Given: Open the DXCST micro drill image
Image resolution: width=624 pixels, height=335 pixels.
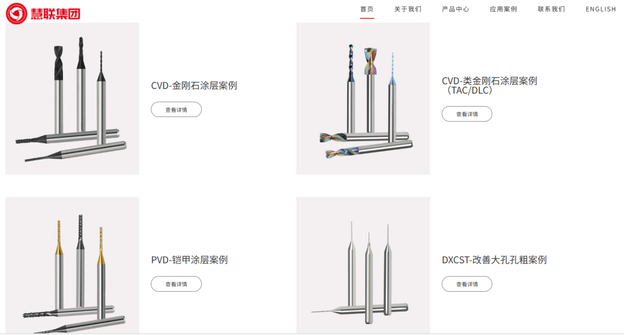Looking at the screenshot, I should 363,265.
